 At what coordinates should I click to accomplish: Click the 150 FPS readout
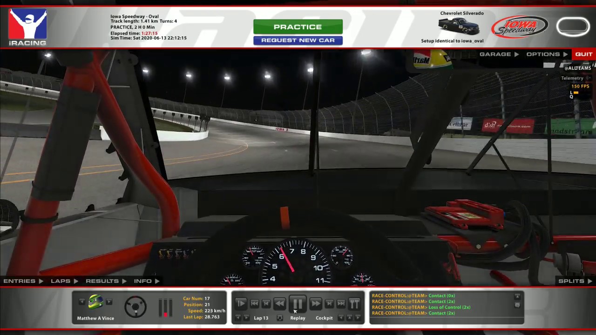coord(580,86)
